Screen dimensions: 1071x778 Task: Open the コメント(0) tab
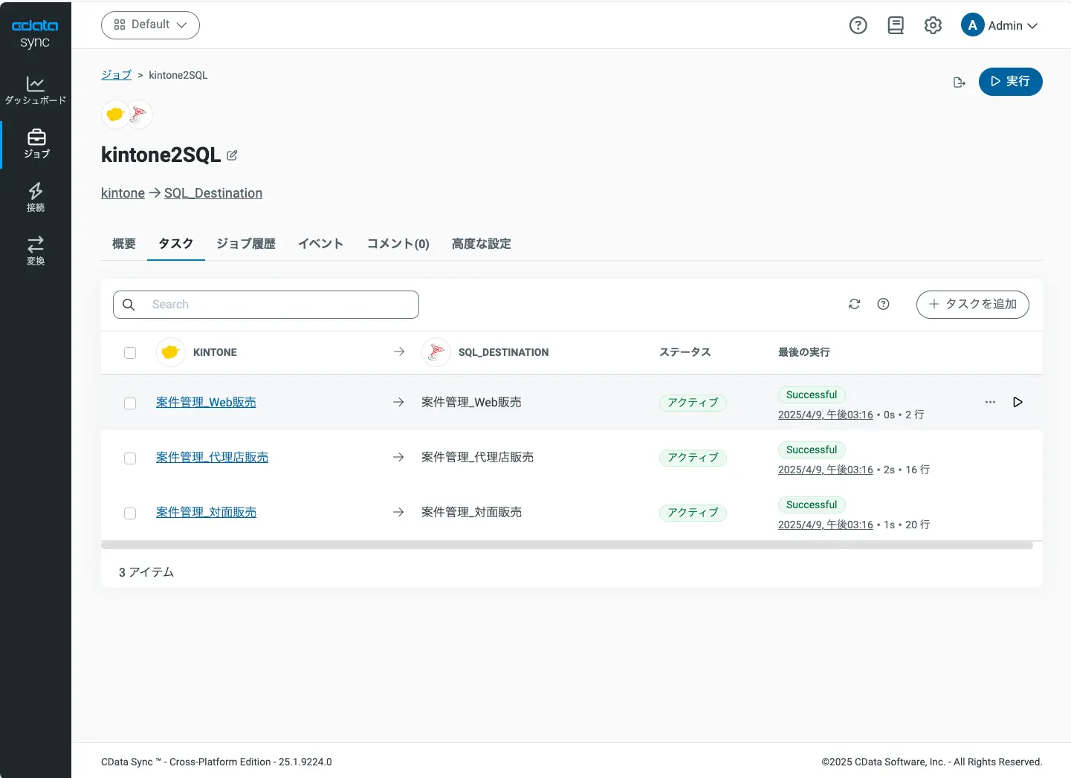[x=398, y=244]
